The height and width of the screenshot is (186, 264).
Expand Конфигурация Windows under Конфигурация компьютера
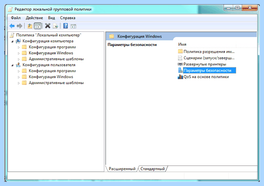[19, 54]
